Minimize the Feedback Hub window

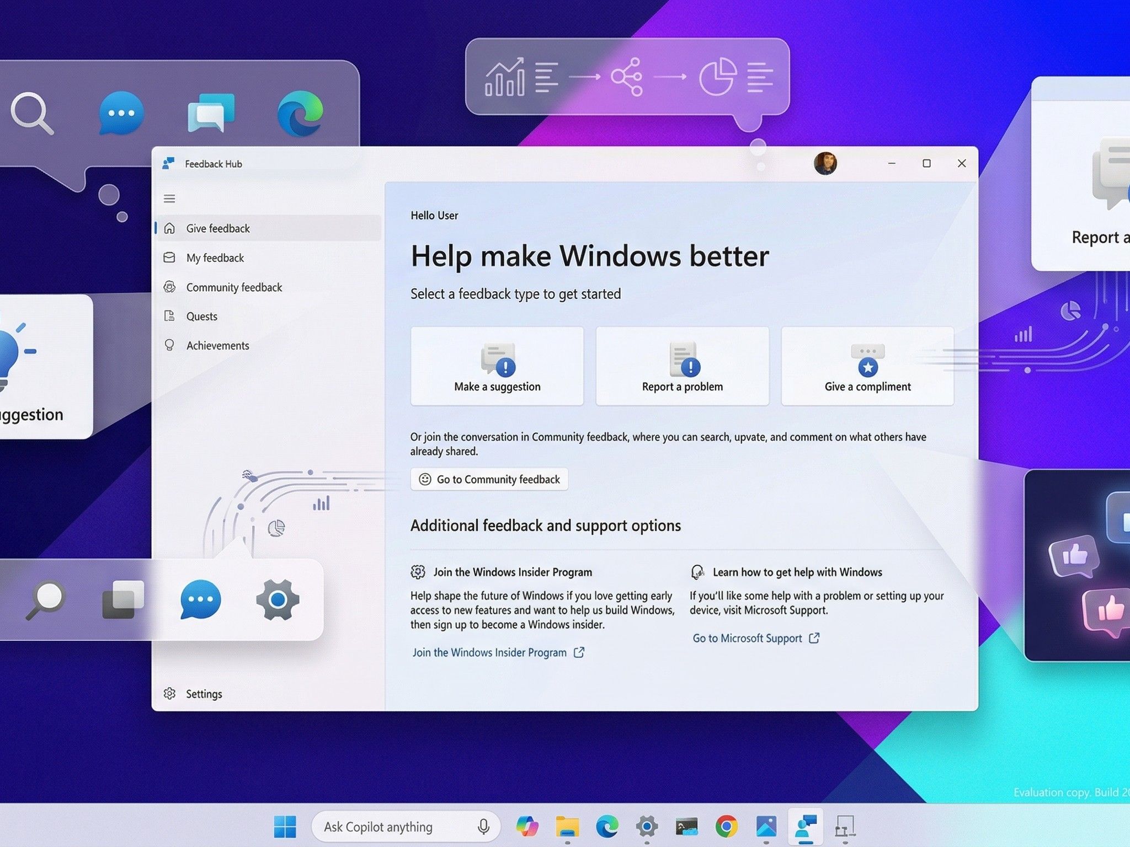pyautogui.click(x=892, y=163)
